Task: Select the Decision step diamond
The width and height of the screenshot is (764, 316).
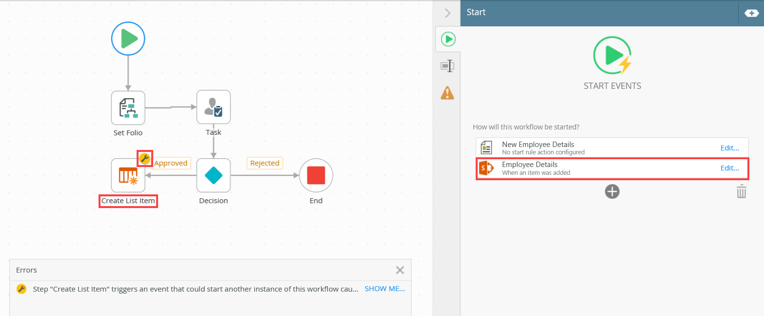Action: 213,175
